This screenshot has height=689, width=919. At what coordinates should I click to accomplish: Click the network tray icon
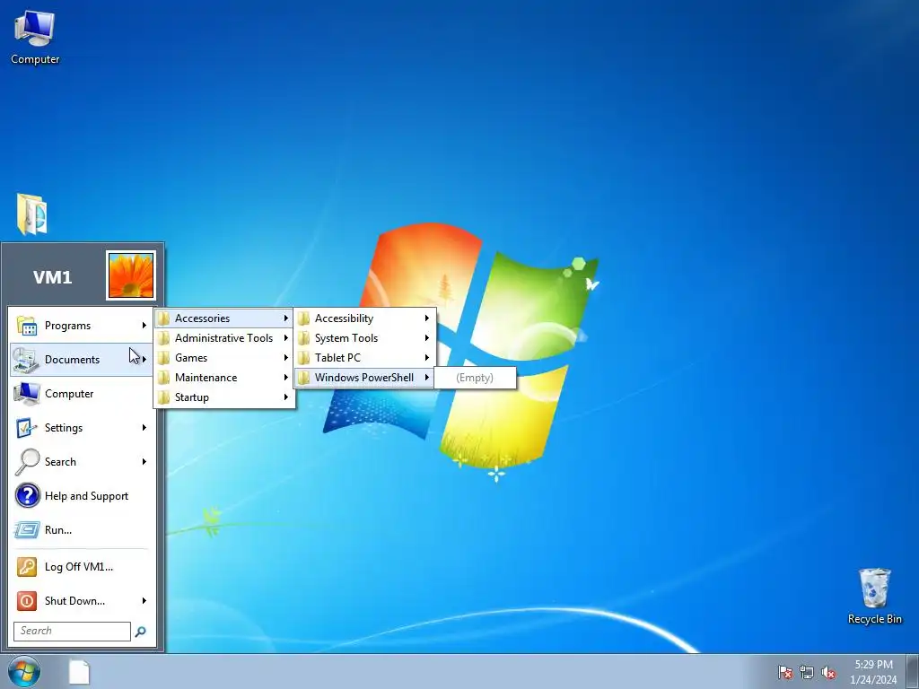point(807,673)
